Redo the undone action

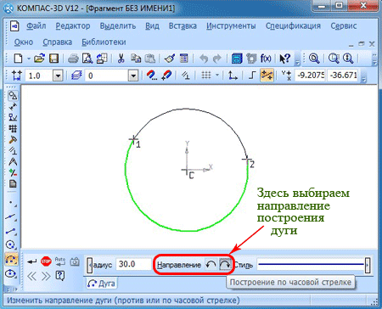(x=216, y=59)
